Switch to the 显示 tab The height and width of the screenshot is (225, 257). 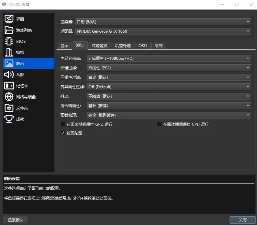coord(64,45)
